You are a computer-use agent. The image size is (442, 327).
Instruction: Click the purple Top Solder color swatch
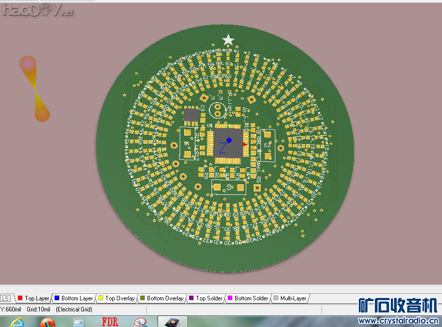[x=190, y=298]
